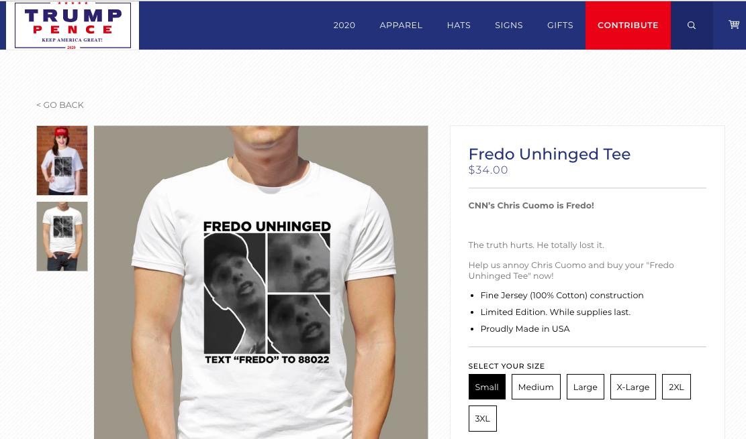Open the Apparel menu
Screen dimensions: 746x439
401,25
